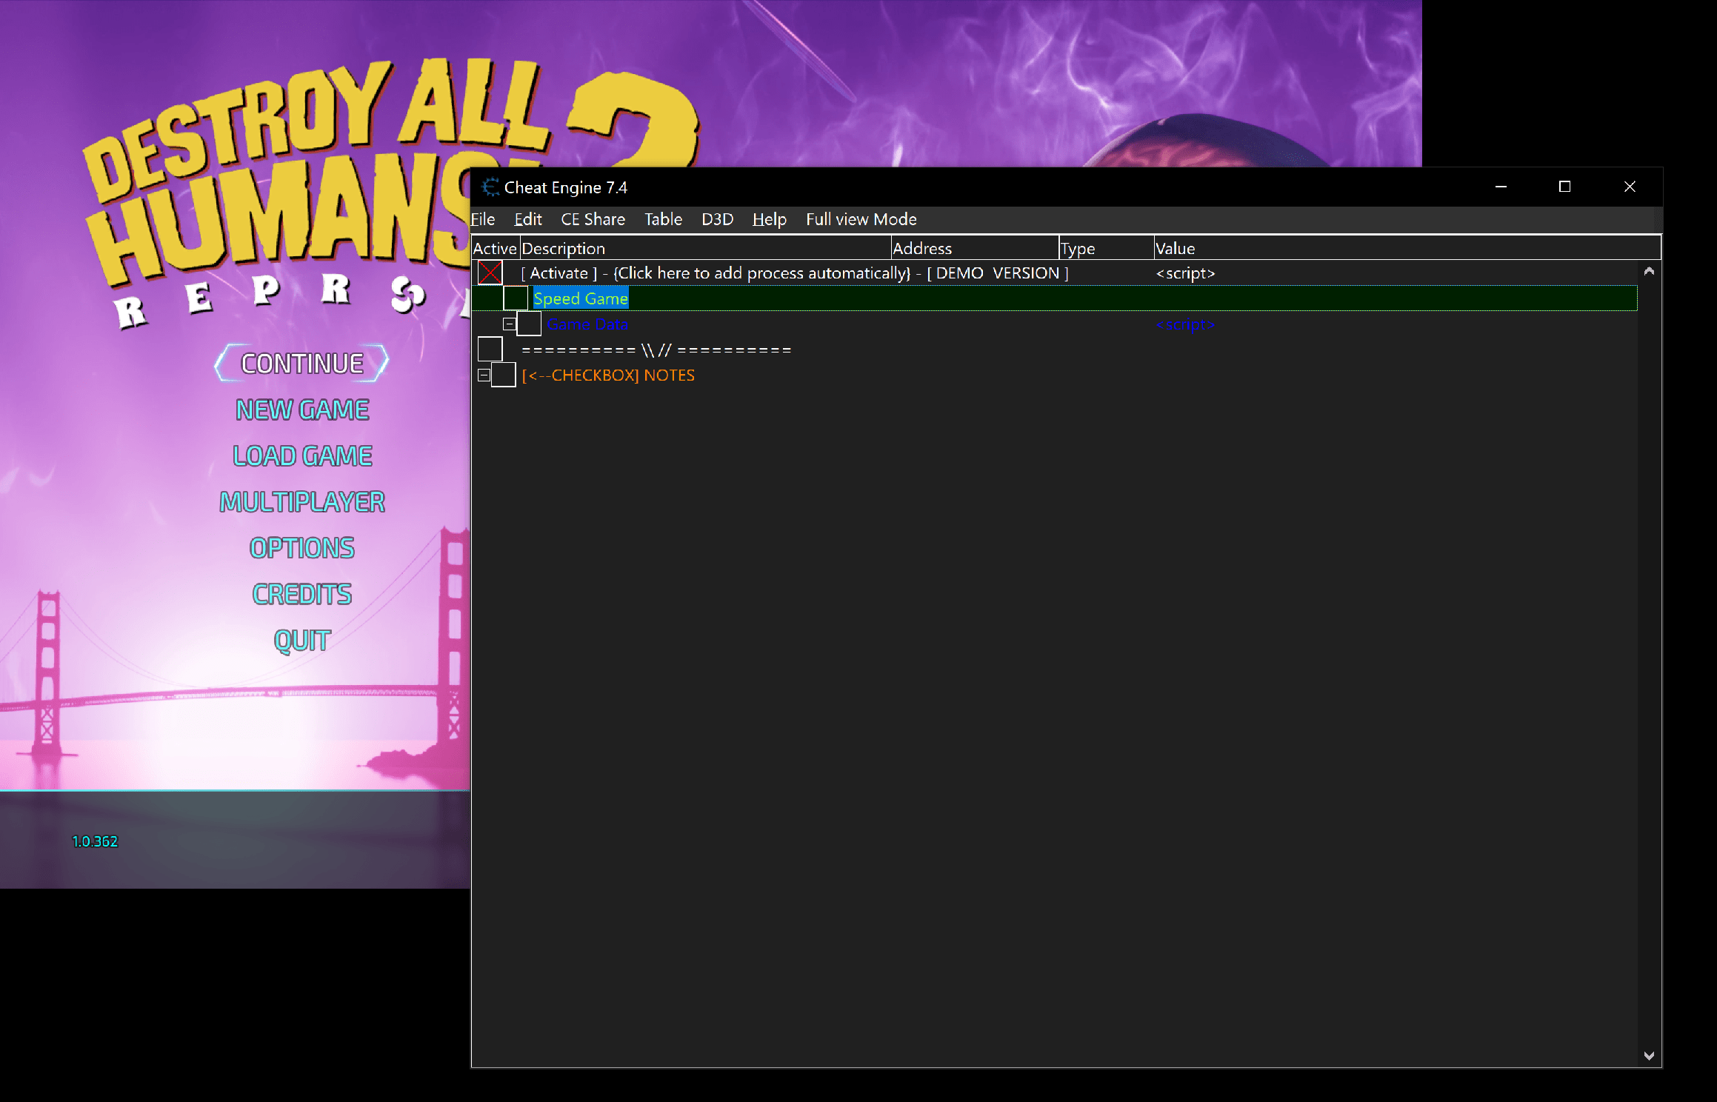Click the Cheat Engine gear icon in title bar
This screenshot has width=1717, height=1102.
pos(488,187)
